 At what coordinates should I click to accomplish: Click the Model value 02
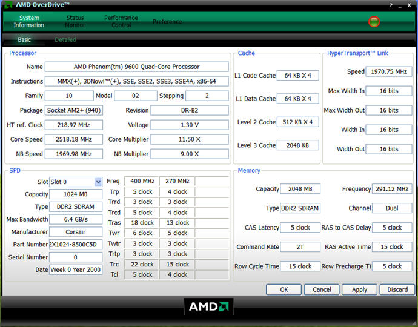coord(136,96)
